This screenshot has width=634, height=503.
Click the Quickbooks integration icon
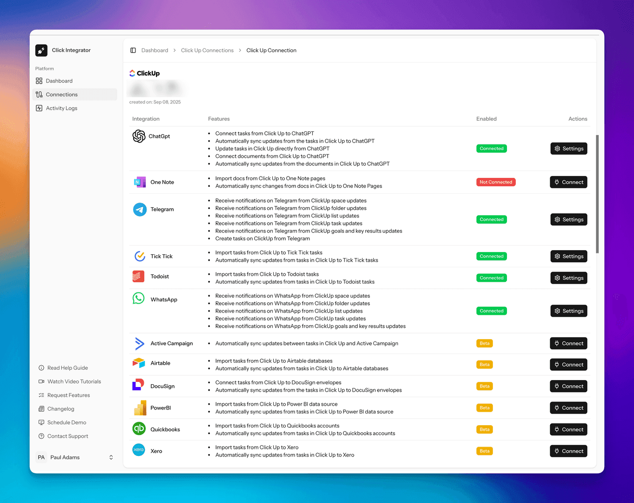[138, 428]
